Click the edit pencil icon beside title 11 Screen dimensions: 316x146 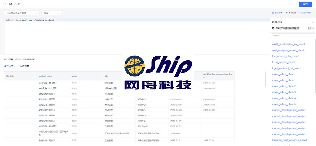click(x=18, y=4)
